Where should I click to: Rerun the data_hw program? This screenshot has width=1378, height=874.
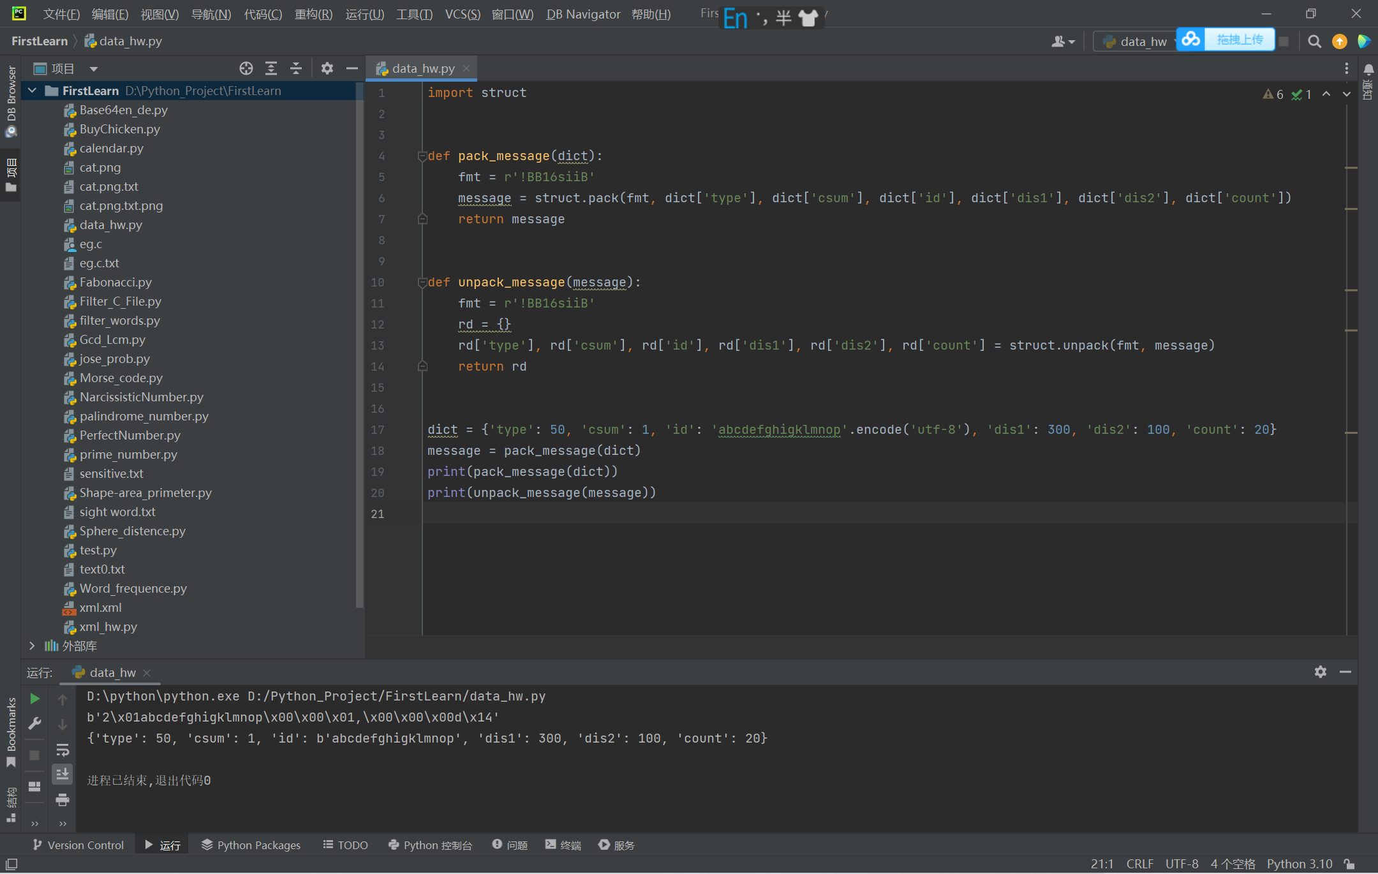coord(34,699)
